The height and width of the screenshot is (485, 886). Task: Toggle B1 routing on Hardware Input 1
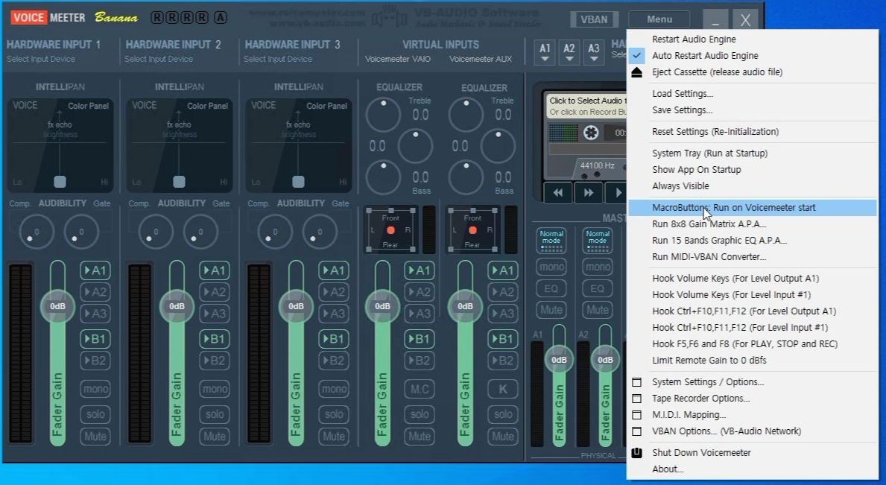[95, 339]
